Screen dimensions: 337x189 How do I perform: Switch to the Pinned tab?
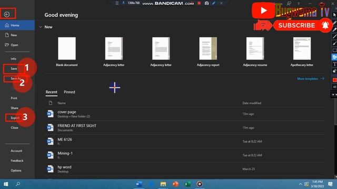click(69, 92)
